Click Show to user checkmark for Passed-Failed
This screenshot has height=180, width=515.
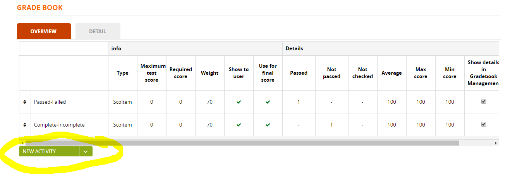239,102
